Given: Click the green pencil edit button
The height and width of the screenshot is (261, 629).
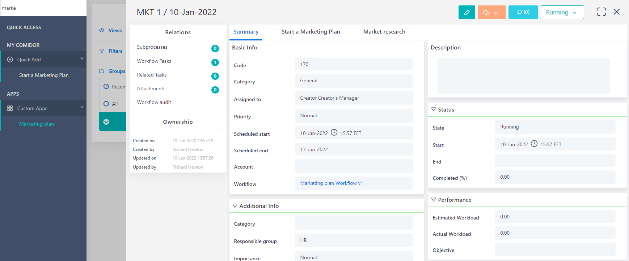Looking at the screenshot, I should (x=467, y=12).
